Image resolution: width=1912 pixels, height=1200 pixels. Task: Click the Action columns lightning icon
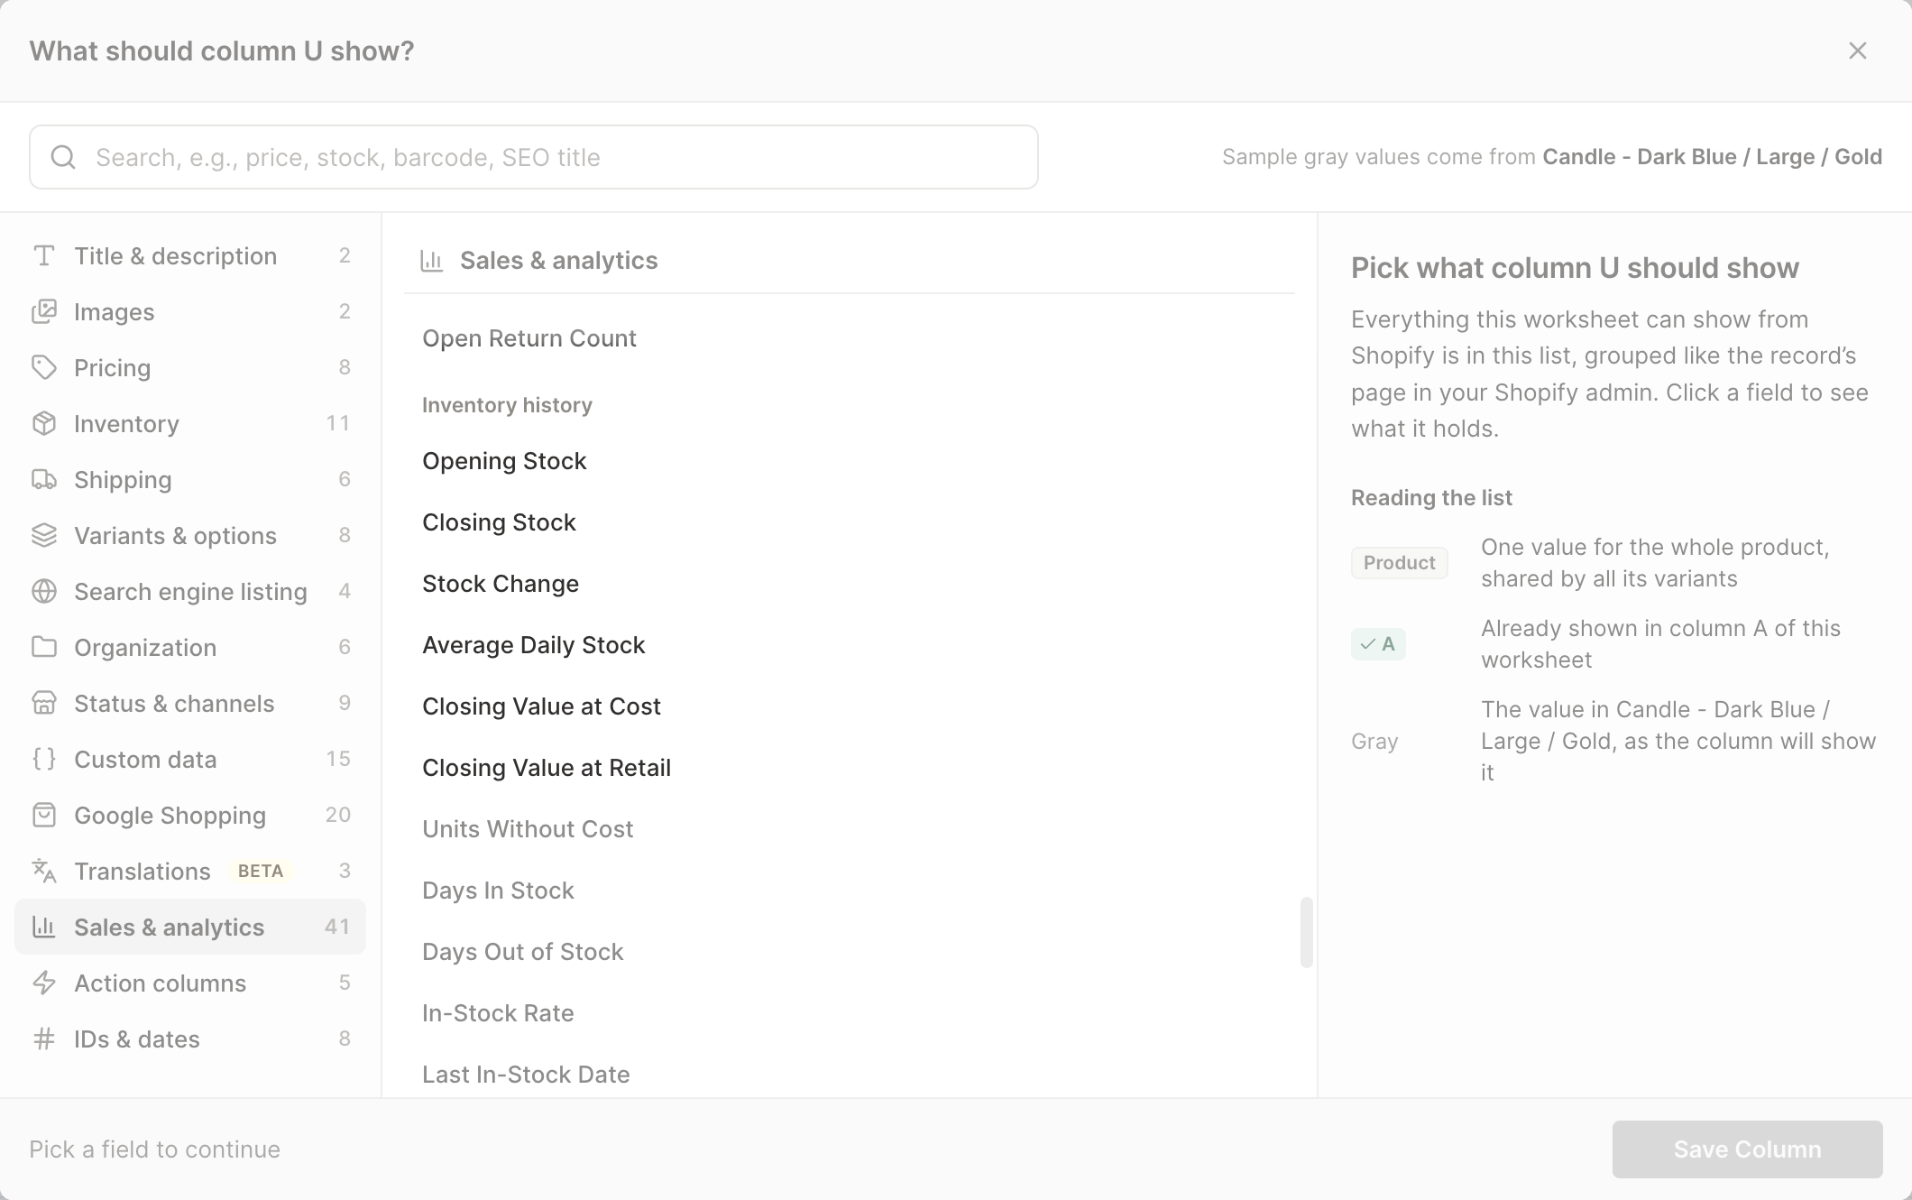44,983
